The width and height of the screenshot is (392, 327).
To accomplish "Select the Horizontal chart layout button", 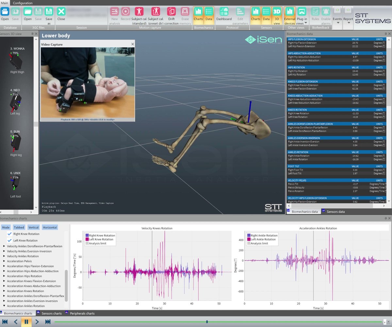I will tap(50, 227).
